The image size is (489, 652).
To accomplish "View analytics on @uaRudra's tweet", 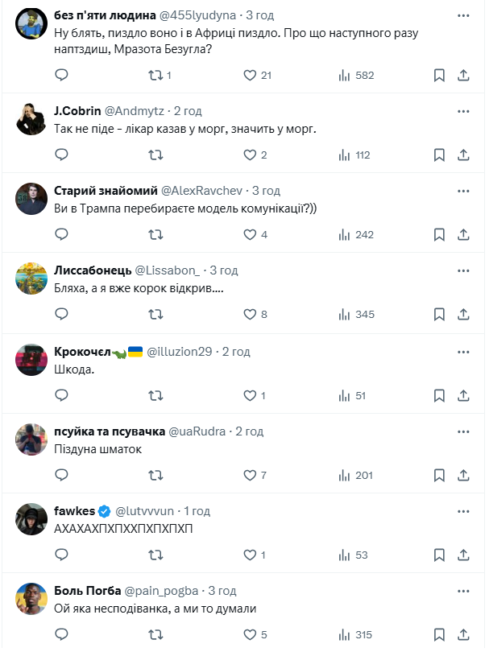I will (x=354, y=475).
